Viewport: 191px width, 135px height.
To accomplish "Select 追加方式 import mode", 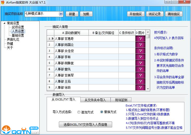I will click(79, 112).
